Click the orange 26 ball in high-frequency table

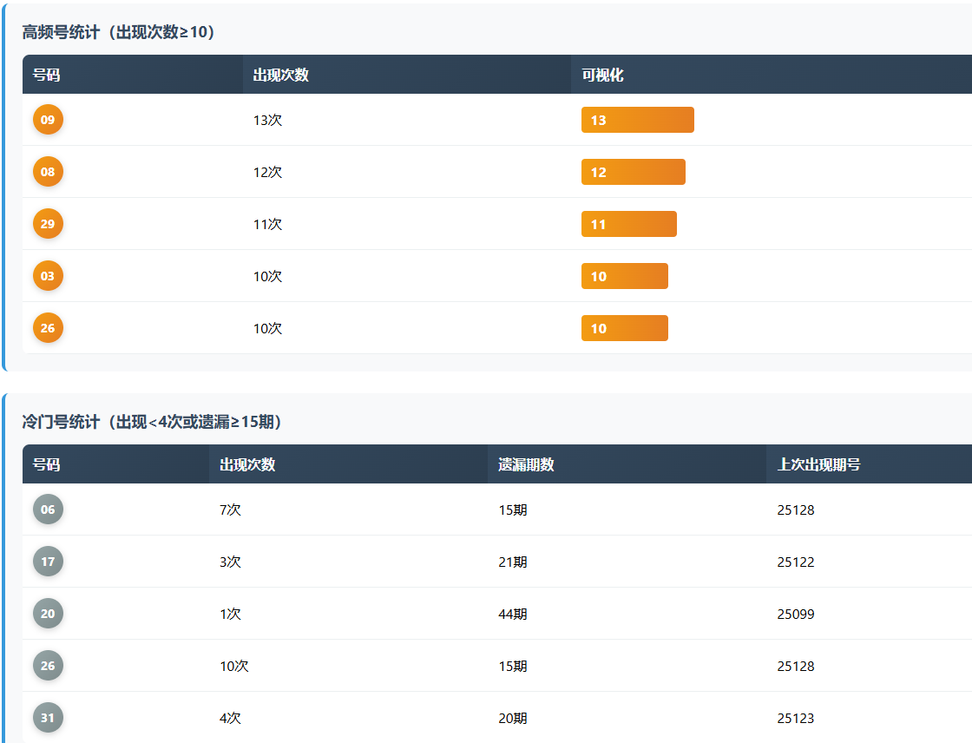48,328
